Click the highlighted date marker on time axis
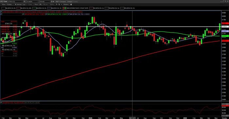Screen dimensions: 229x119 [132, 118]
